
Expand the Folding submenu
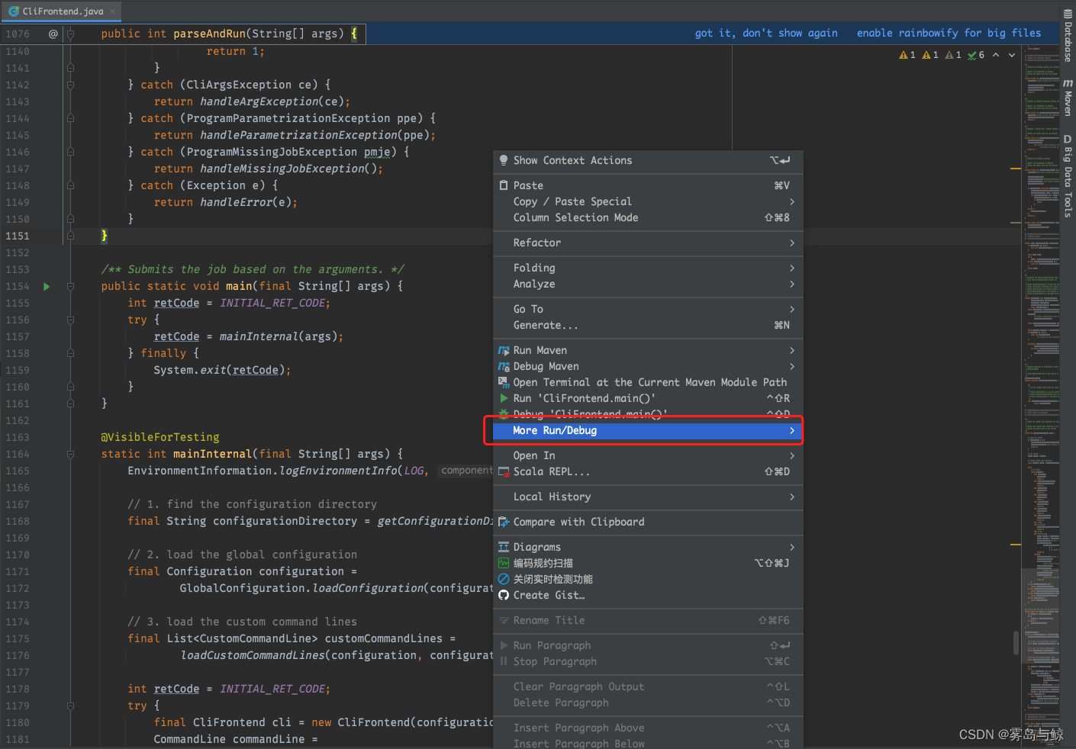pyautogui.click(x=648, y=268)
